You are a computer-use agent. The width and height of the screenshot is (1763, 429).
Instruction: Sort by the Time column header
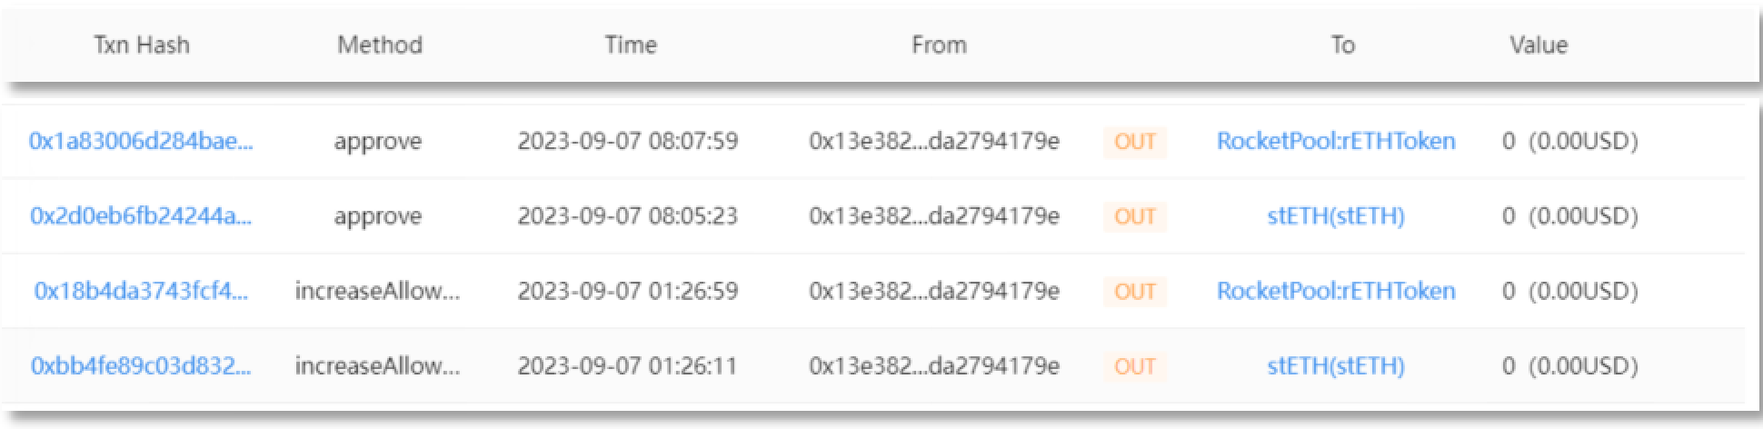[631, 45]
